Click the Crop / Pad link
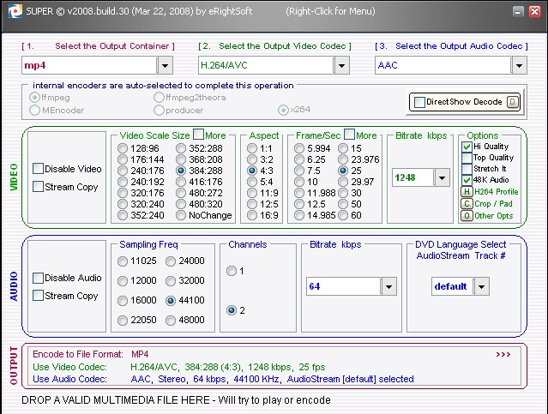The height and width of the screenshot is (414, 548). click(493, 204)
